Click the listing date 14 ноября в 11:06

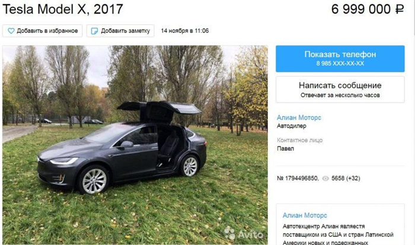185,31
